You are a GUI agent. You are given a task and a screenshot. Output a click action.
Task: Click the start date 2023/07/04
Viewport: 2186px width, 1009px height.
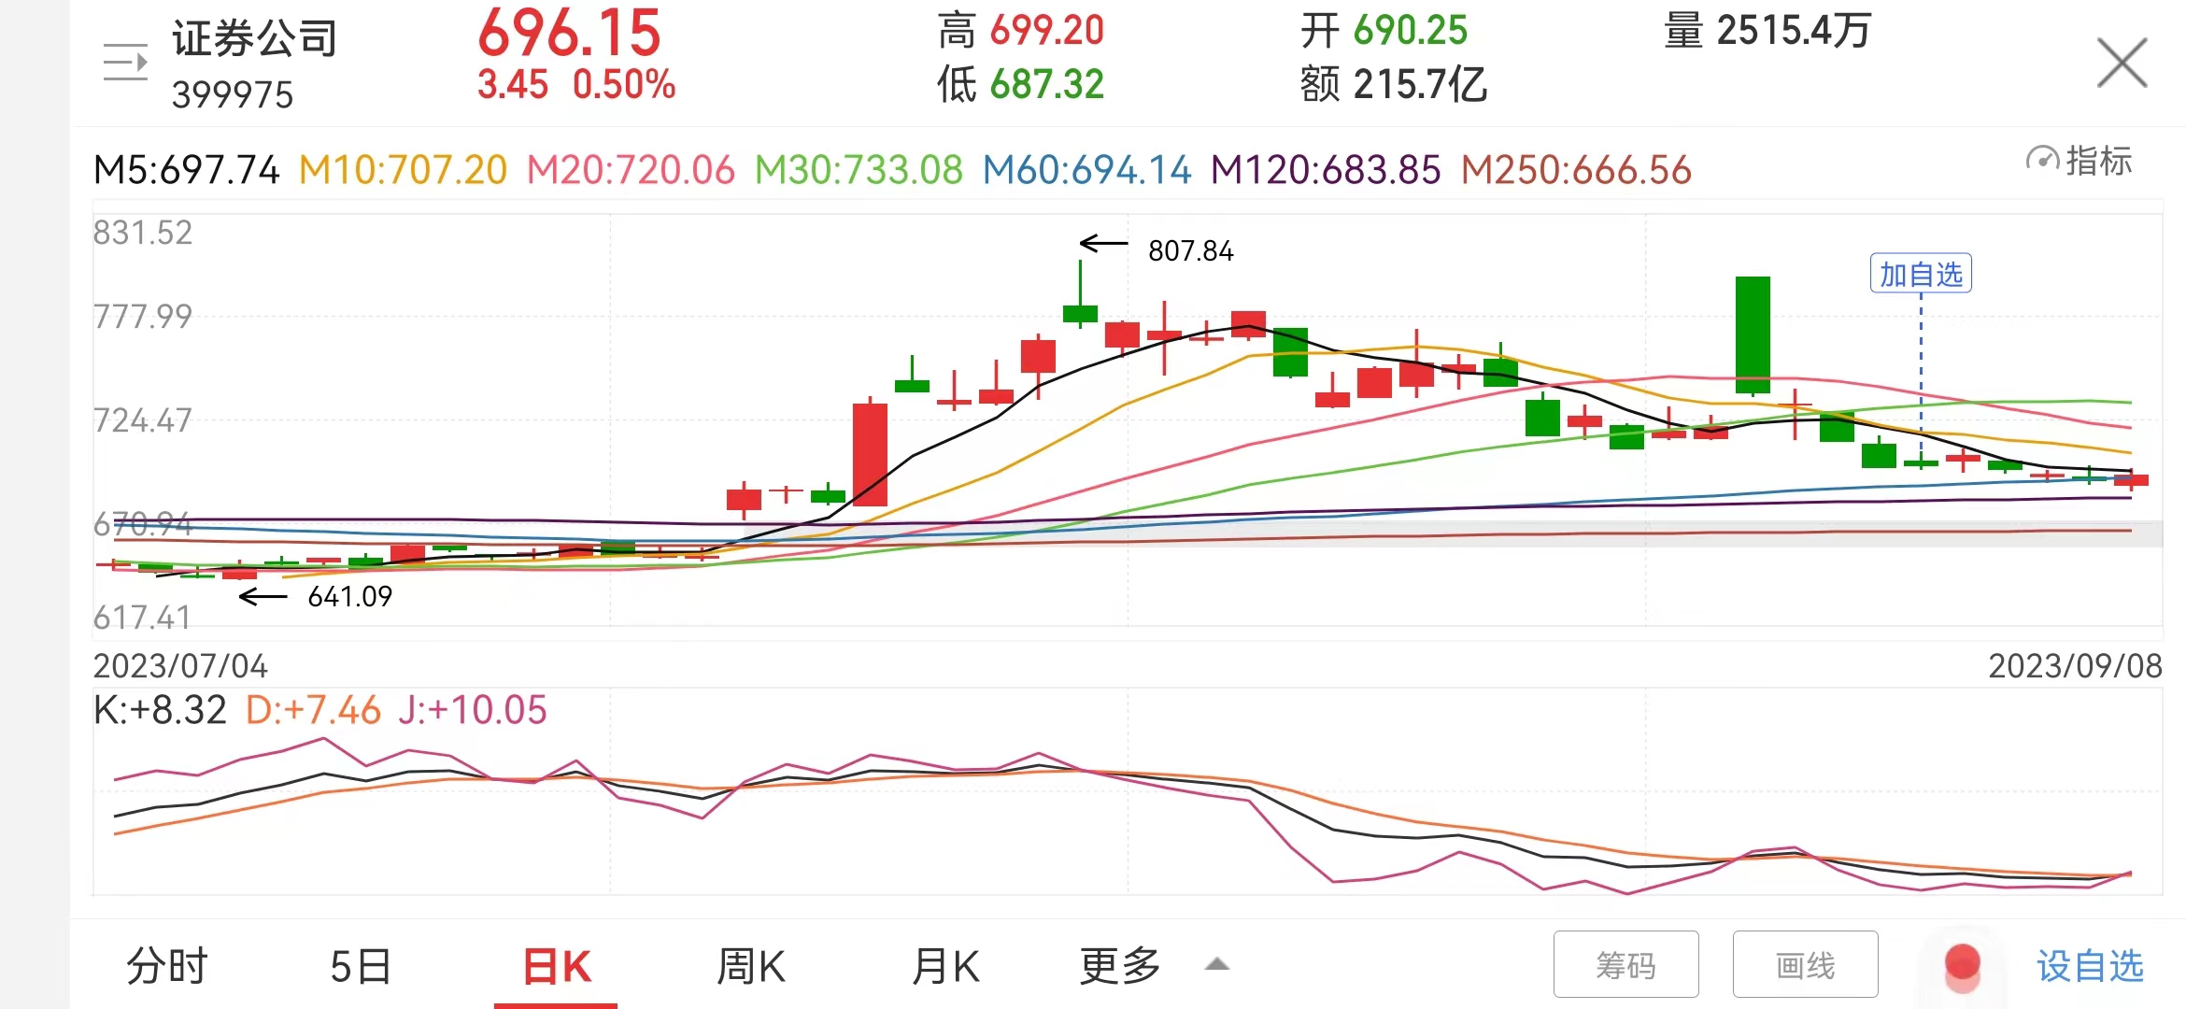180,666
